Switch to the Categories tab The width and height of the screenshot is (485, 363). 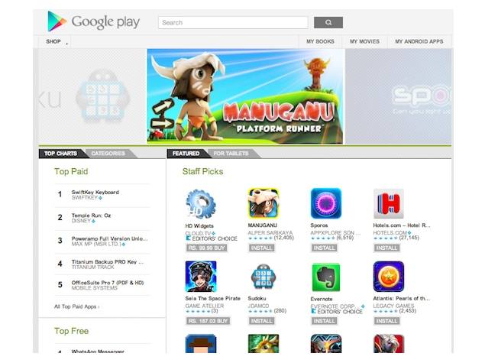[x=108, y=154]
